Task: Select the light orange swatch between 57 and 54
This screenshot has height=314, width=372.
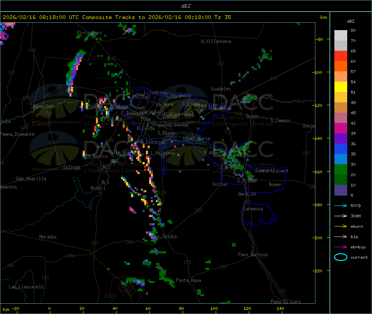Action: pos(341,77)
